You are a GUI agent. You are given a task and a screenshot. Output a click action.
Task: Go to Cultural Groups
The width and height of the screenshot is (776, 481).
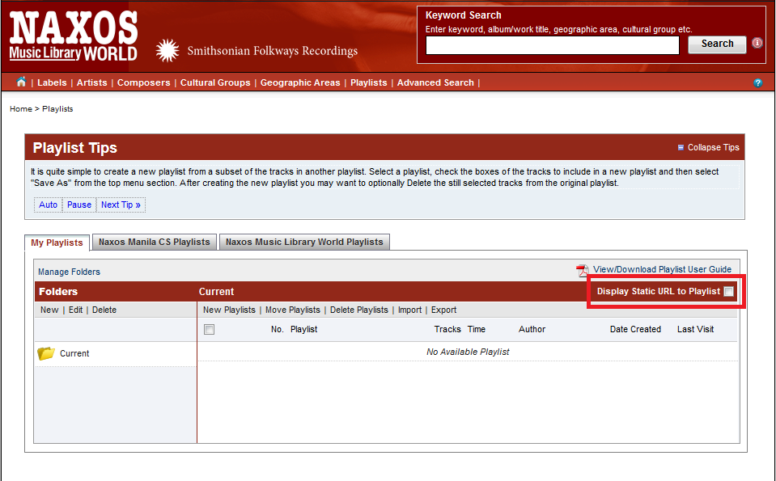pyautogui.click(x=215, y=82)
